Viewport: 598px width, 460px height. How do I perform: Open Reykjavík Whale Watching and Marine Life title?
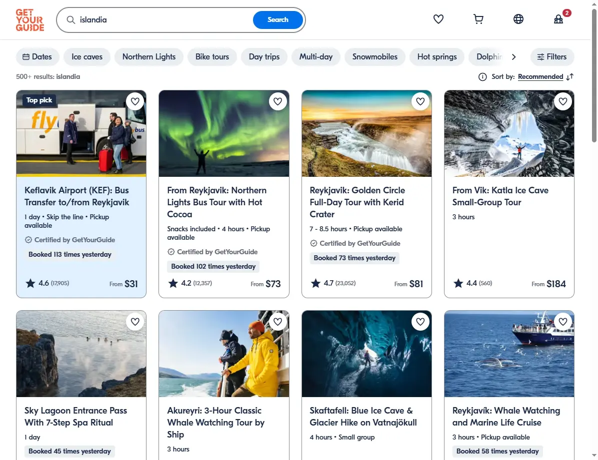pos(506,417)
